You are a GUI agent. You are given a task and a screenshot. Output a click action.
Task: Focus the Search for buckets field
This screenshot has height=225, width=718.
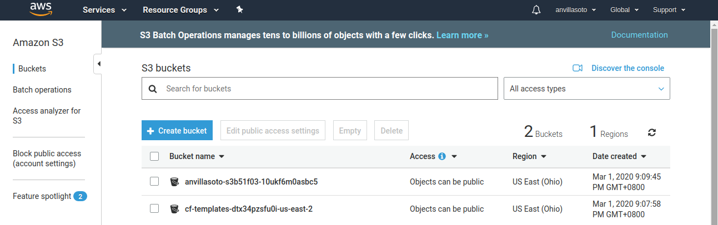(x=320, y=89)
